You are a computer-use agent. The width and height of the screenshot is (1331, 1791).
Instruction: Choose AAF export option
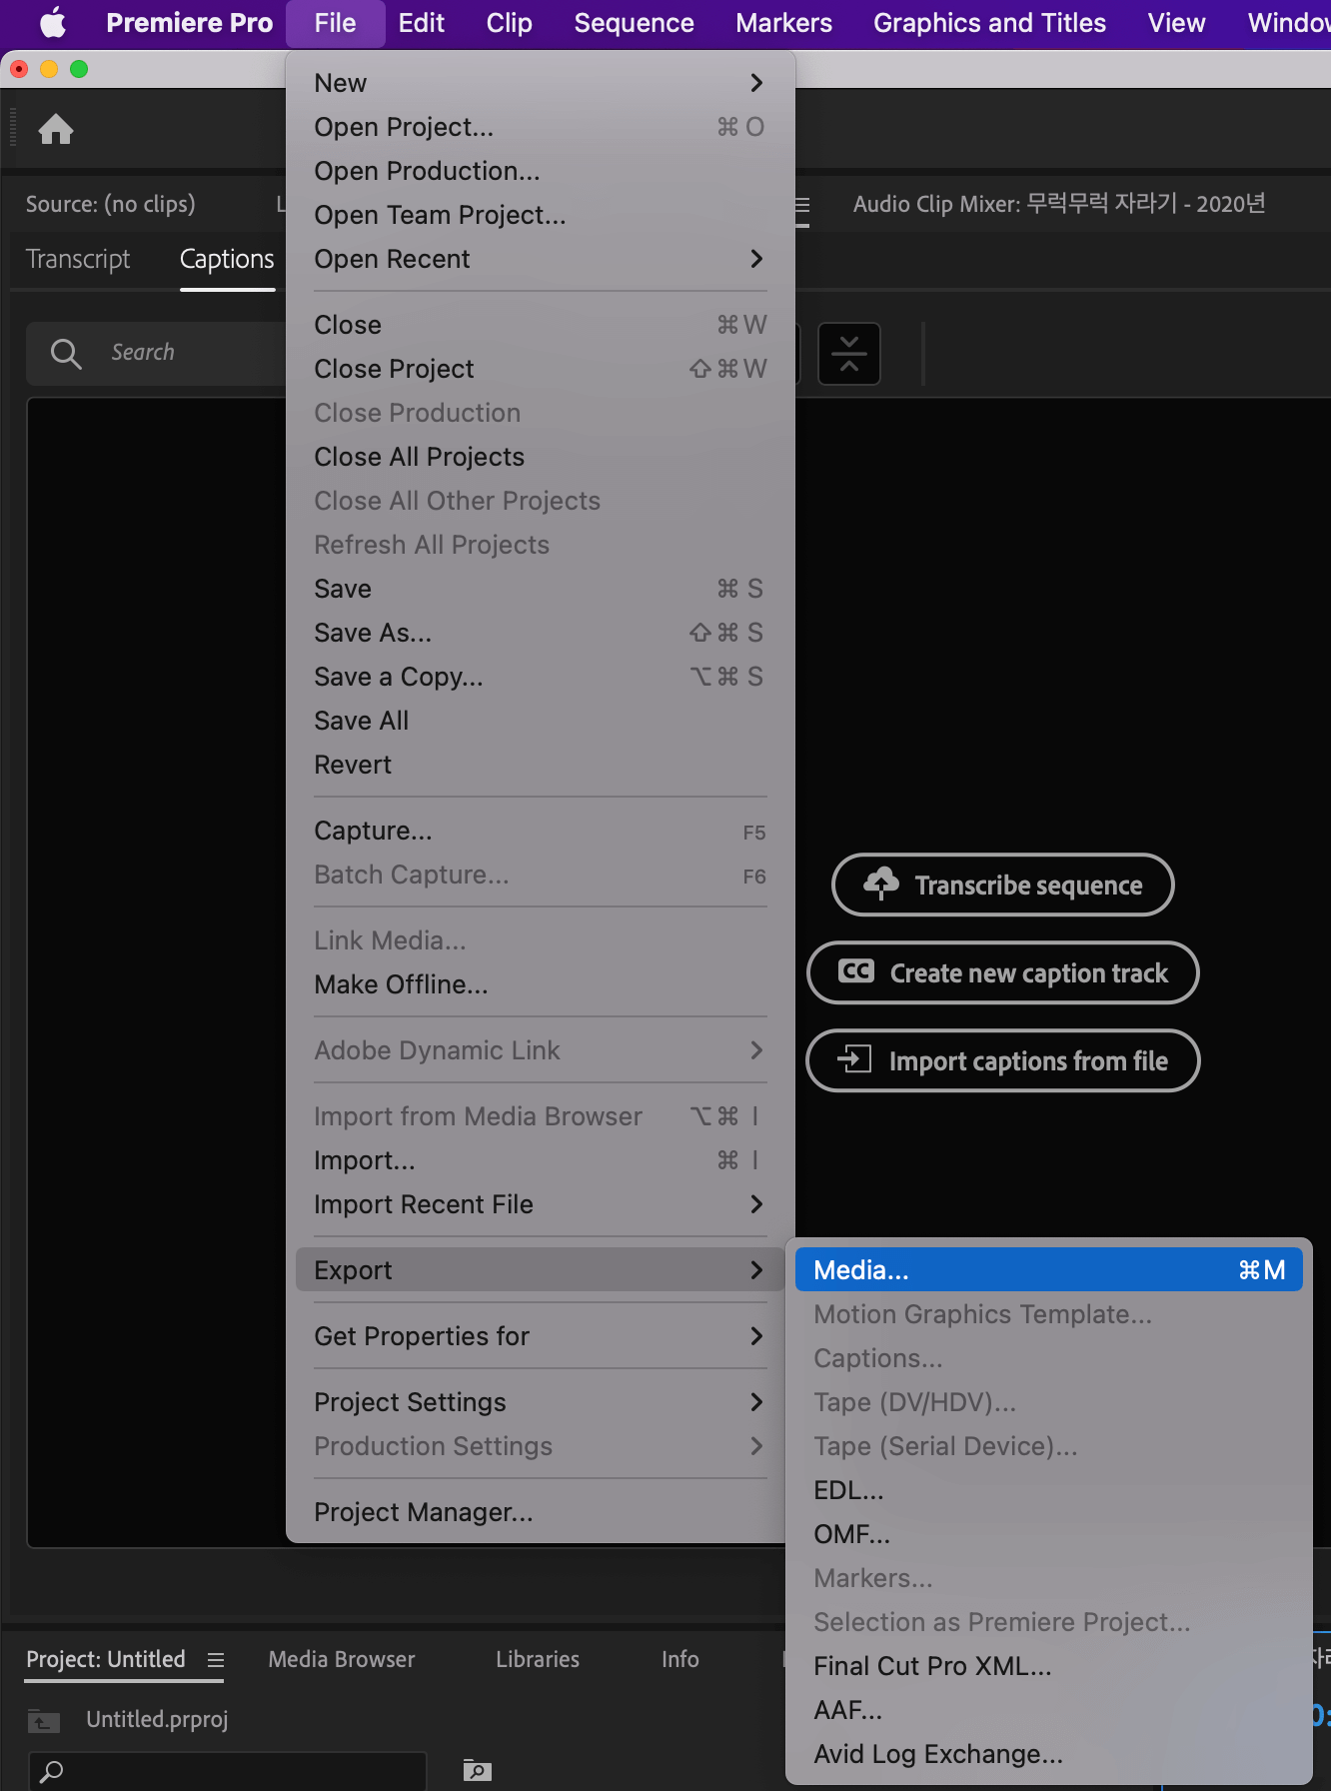click(1048, 1710)
